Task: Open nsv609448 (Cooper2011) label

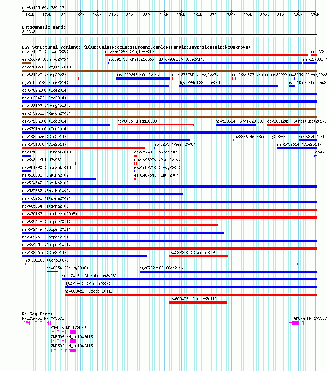Action: 46,222
